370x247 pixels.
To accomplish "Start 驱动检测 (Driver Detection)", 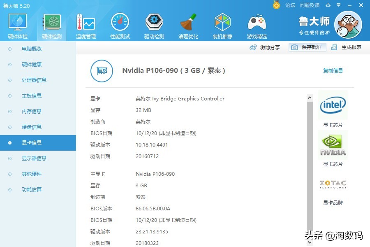I will coord(154,25).
